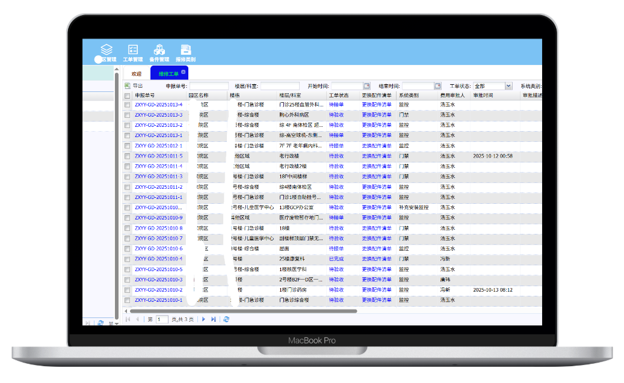Close the 维修工单 tab

point(184,72)
